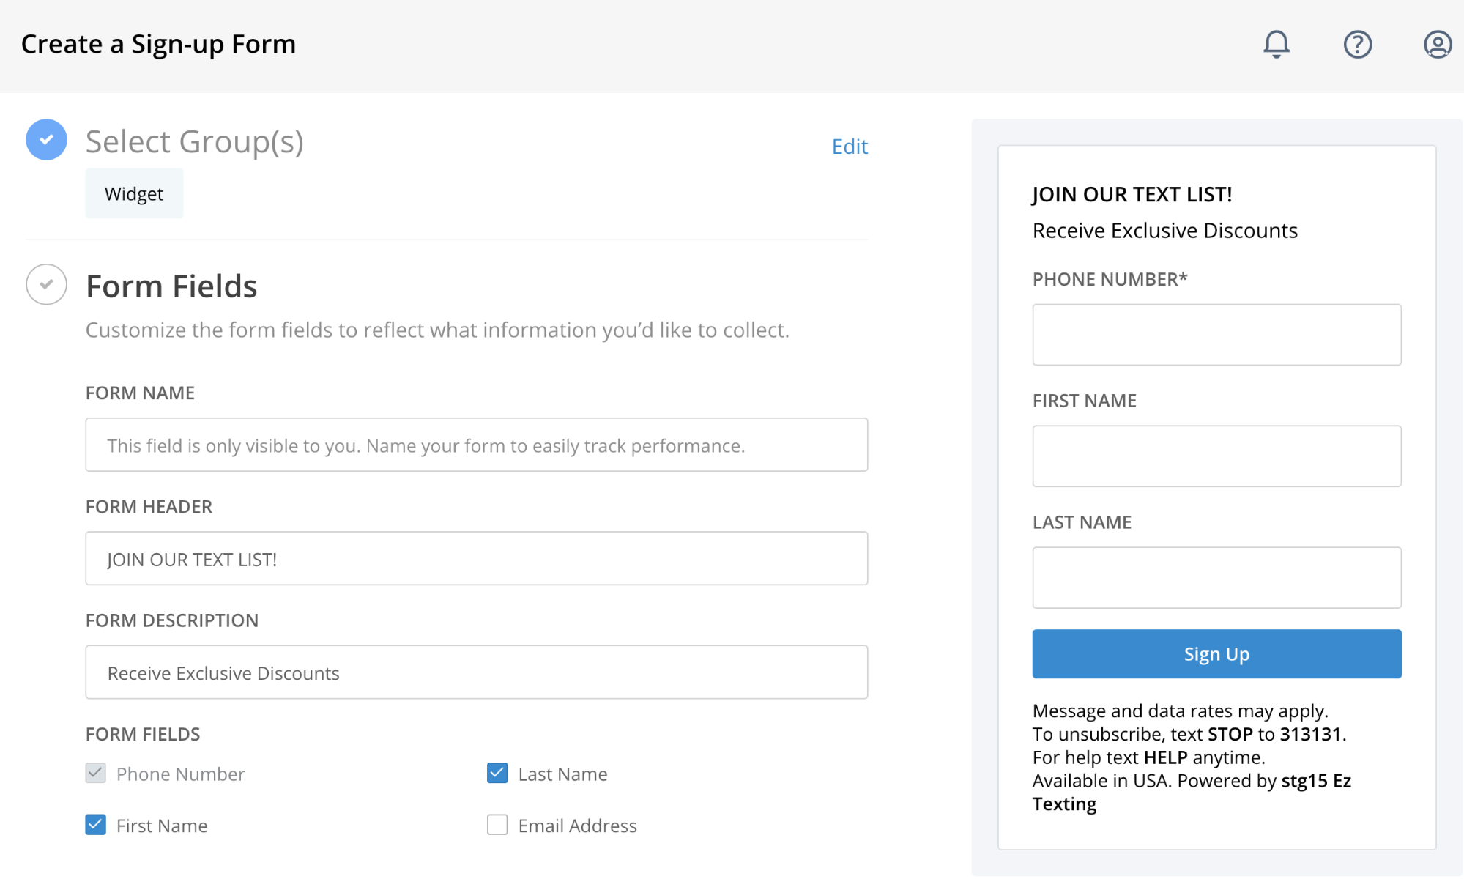This screenshot has width=1464, height=879.
Task: Click the Form Fields step circle icon
Action: click(x=46, y=285)
